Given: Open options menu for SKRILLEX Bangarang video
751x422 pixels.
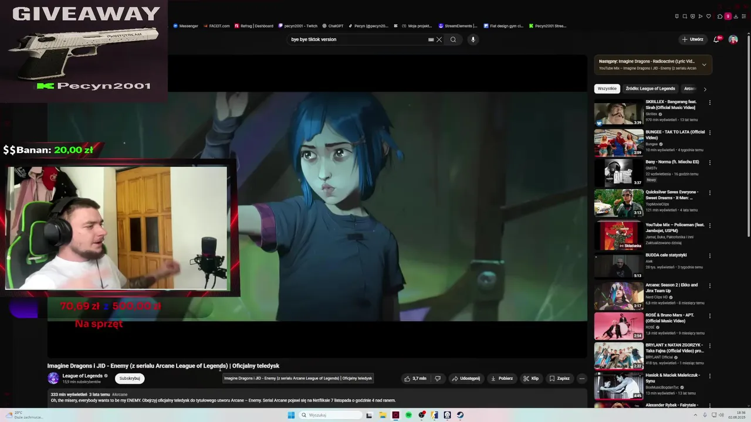Looking at the screenshot, I should click(710, 103).
